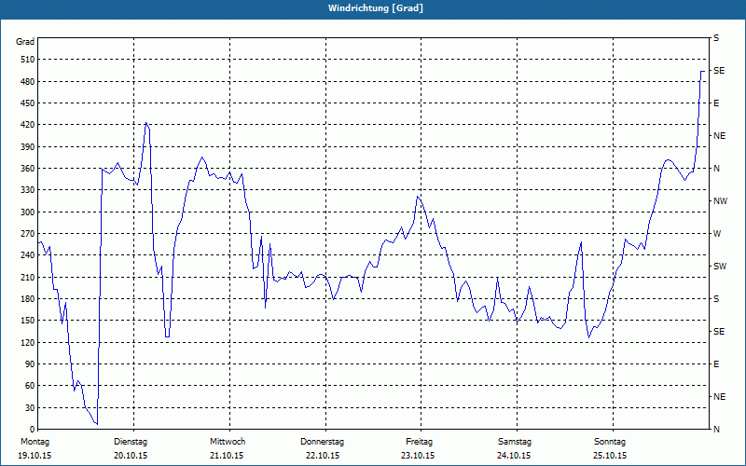The image size is (746, 466).
Task: Click the 'Grad' axis unit label
Action: tap(25, 42)
